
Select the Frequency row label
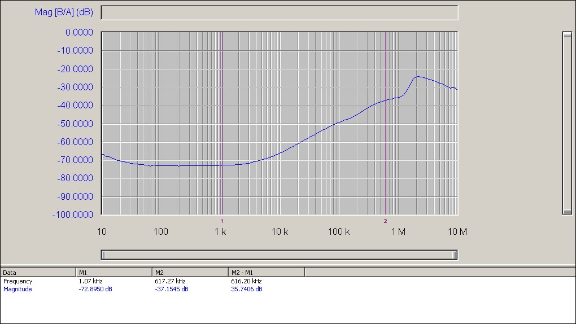[x=18, y=281]
